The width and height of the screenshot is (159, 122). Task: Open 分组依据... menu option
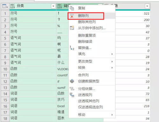point(86,89)
